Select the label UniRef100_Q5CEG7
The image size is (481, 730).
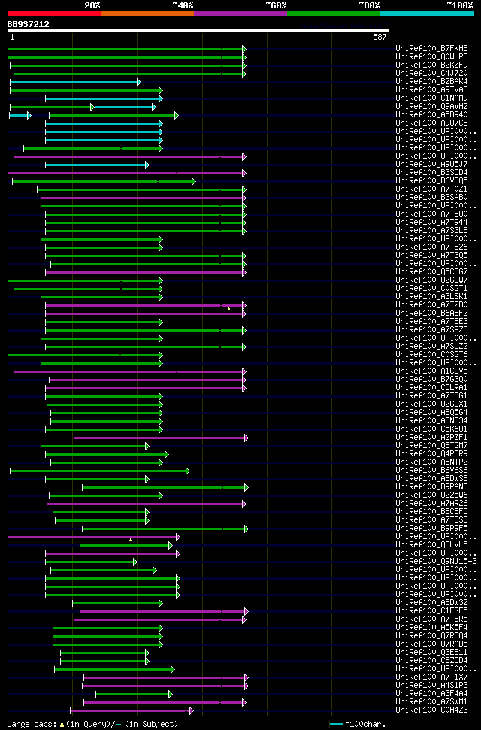click(431, 272)
